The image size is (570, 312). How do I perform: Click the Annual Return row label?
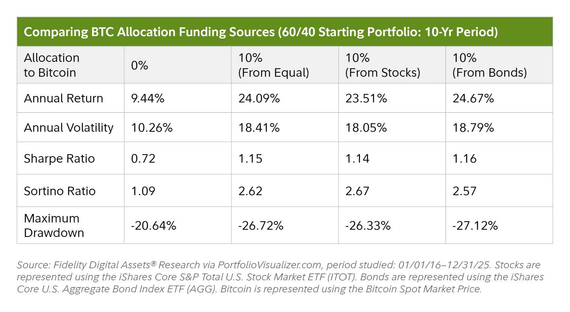[x=64, y=98]
